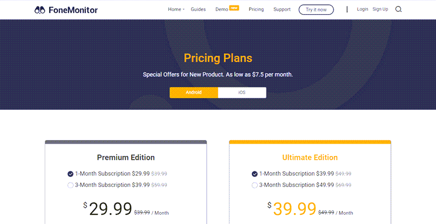The height and width of the screenshot is (224, 436).
Task: Go to Pricing in navigation bar
Action: [256, 9]
